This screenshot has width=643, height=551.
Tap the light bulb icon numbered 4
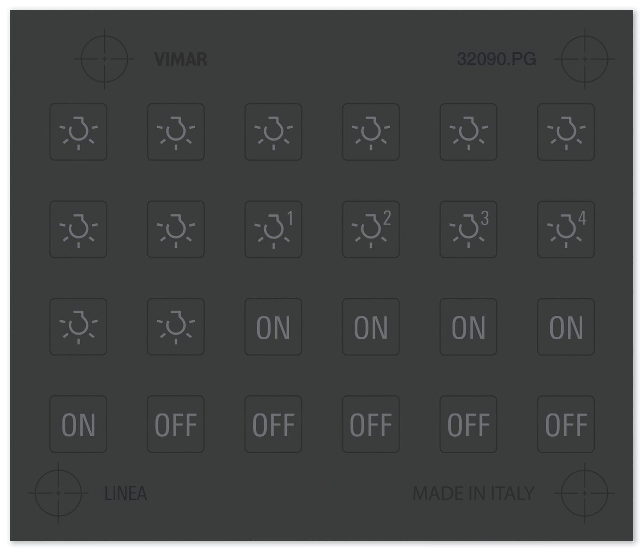(x=566, y=229)
